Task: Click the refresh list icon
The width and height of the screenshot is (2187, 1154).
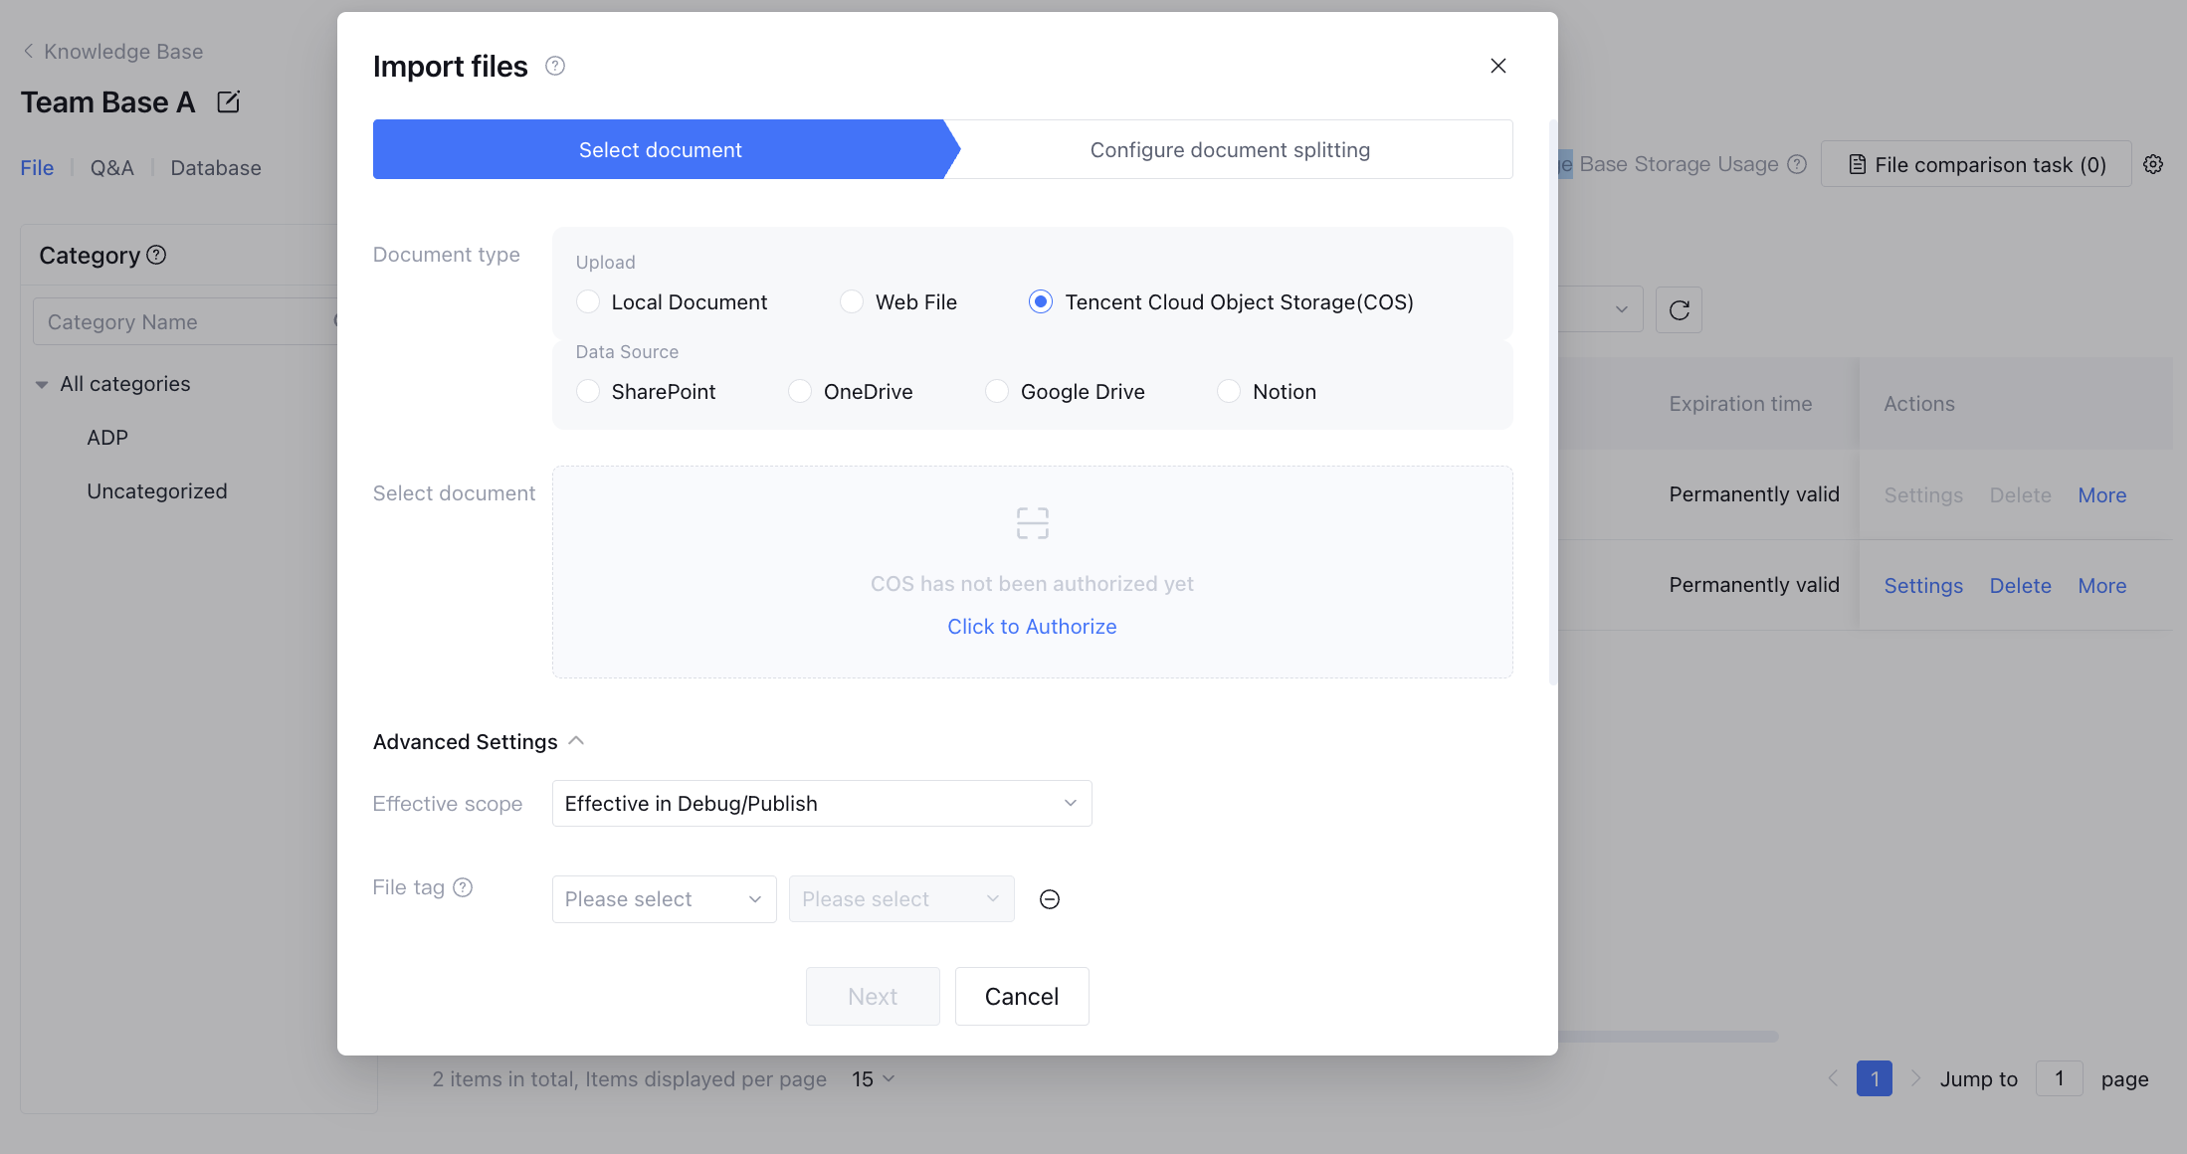Action: pos(1679,310)
